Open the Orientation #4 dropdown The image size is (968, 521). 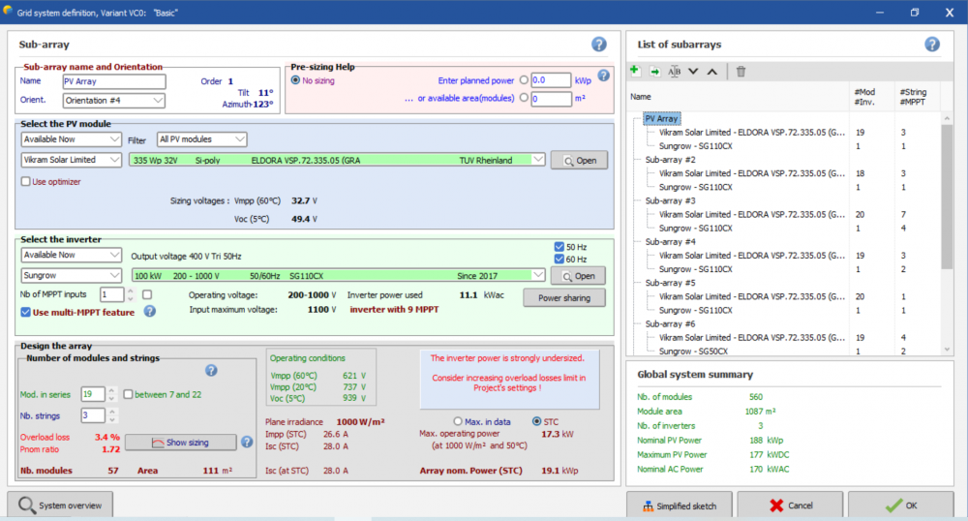tap(114, 100)
